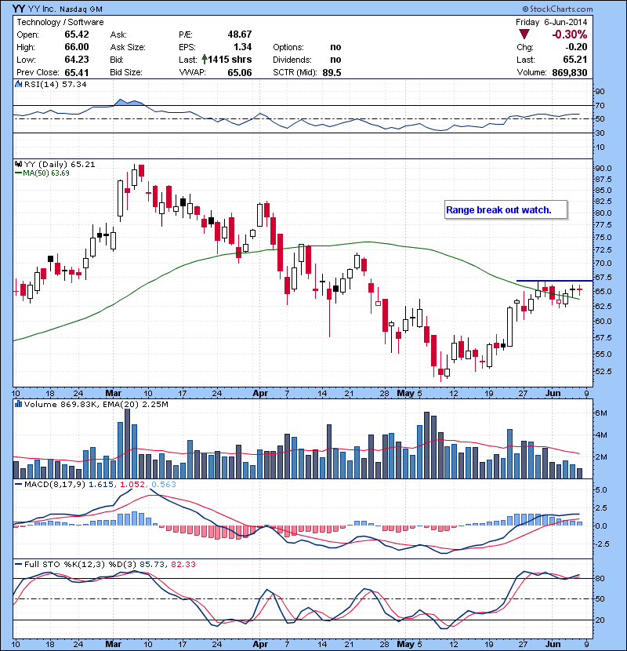Viewport: 627px width, 651px height.
Task: Click the blue legend dash beside MACD(8,17,9)
Action: [18, 484]
